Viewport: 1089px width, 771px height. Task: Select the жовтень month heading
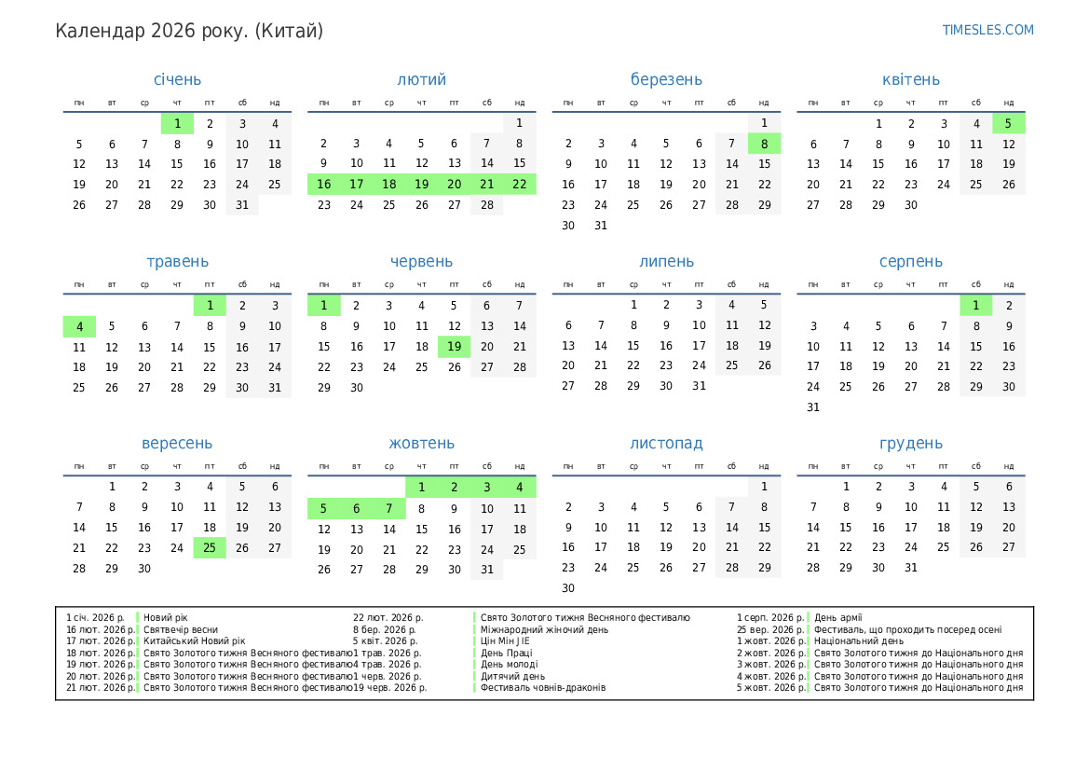point(422,444)
